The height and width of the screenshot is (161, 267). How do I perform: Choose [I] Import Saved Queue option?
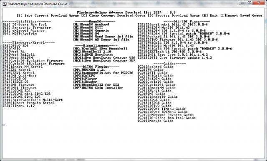pyautogui.click(x=241, y=16)
